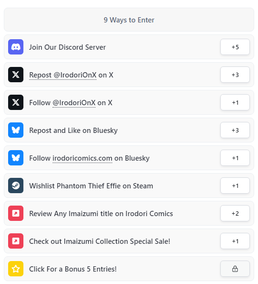Viewport: 258px width, 284px height.
Task: Expand Check out Imaizumi Collection Special Sale entry
Action: click(x=129, y=241)
